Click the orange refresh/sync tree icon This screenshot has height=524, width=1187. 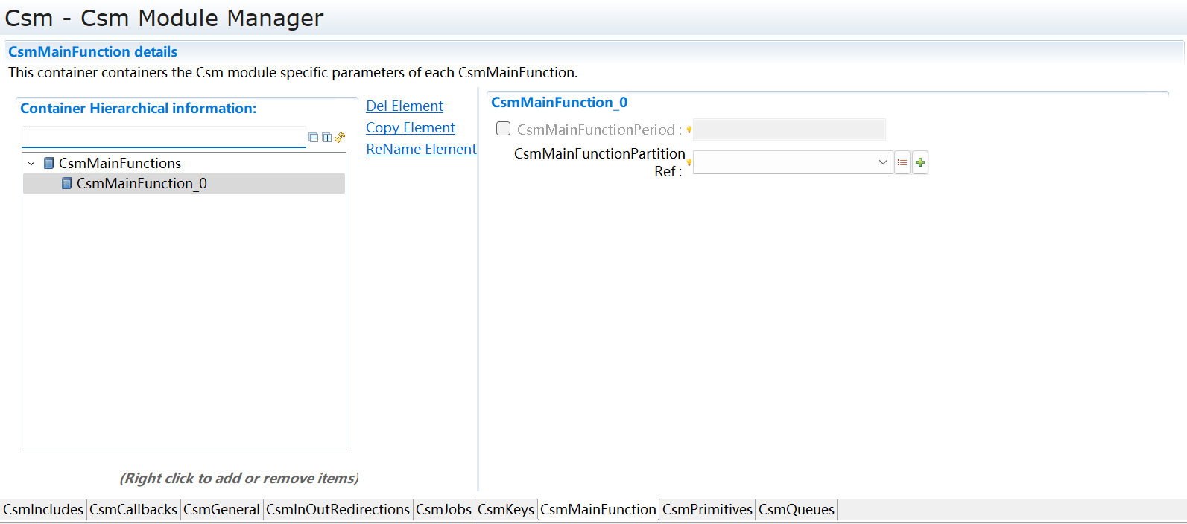click(340, 137)
